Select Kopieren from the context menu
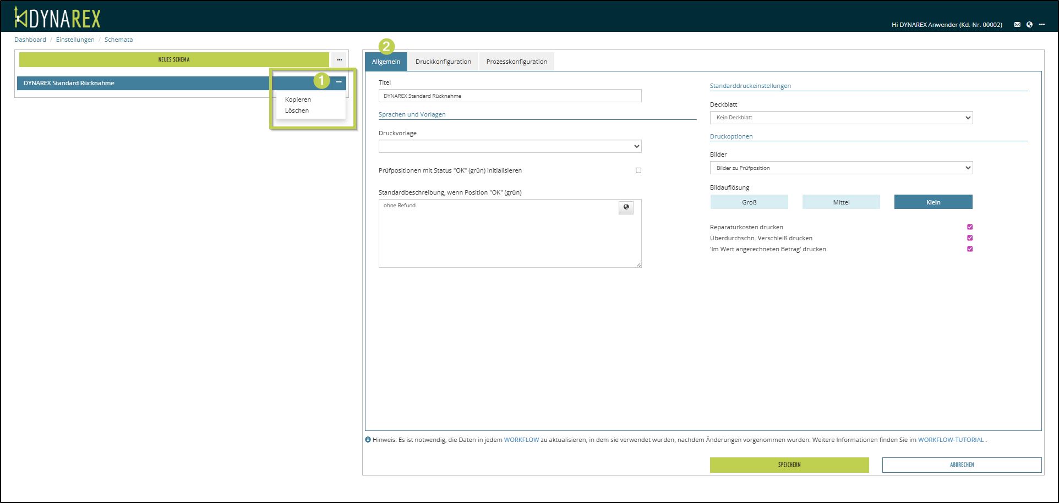 coord(298,100)
